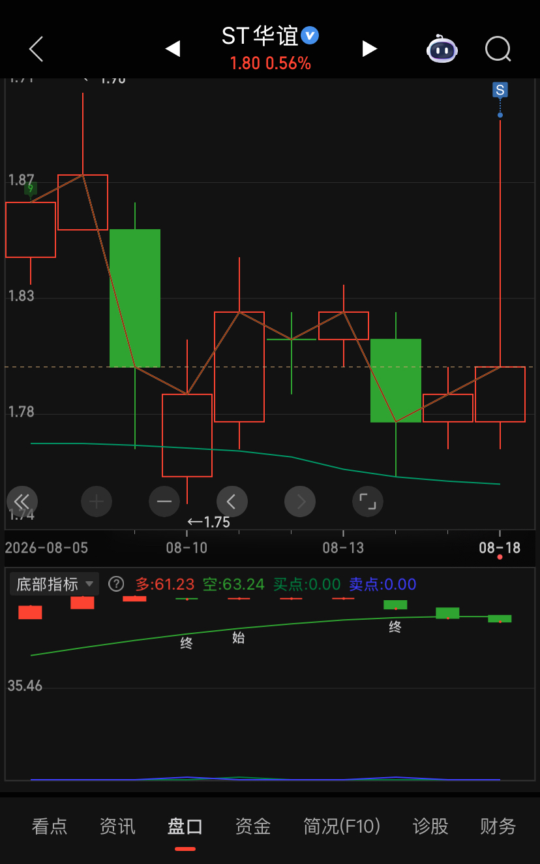Open the 财务 tab
Screen dimensions: 540x864
(x=498, y=826)
